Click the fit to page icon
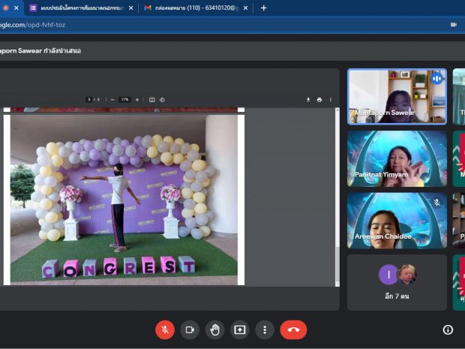Screen dimensions: 465x349 [x=151, y=99]
